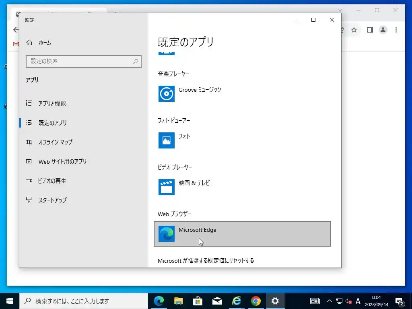
Task: Show hidden system tray icons
Action: click(329, 301)
